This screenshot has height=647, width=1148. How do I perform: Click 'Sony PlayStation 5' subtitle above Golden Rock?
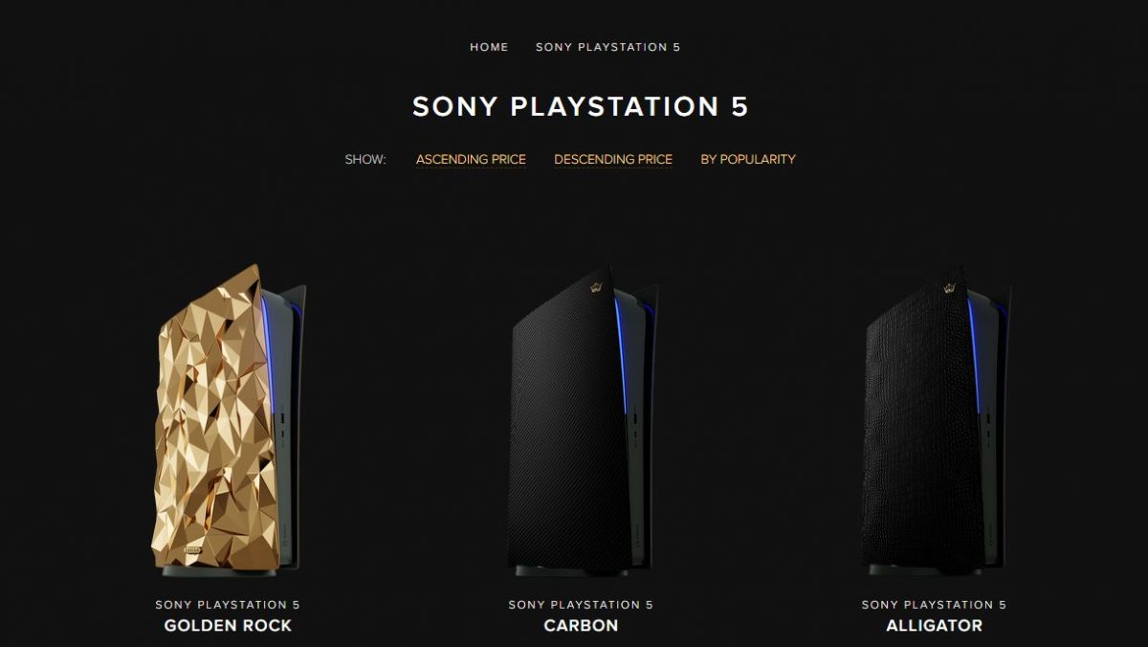228,605
